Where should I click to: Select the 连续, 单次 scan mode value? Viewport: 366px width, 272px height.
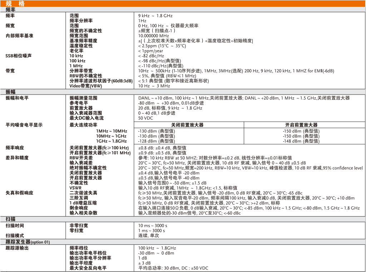149,236
